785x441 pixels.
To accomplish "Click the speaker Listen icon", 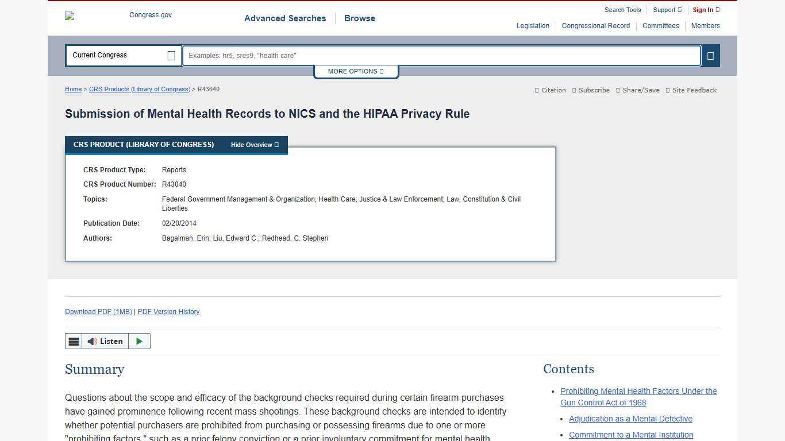I will pos(92,341).
